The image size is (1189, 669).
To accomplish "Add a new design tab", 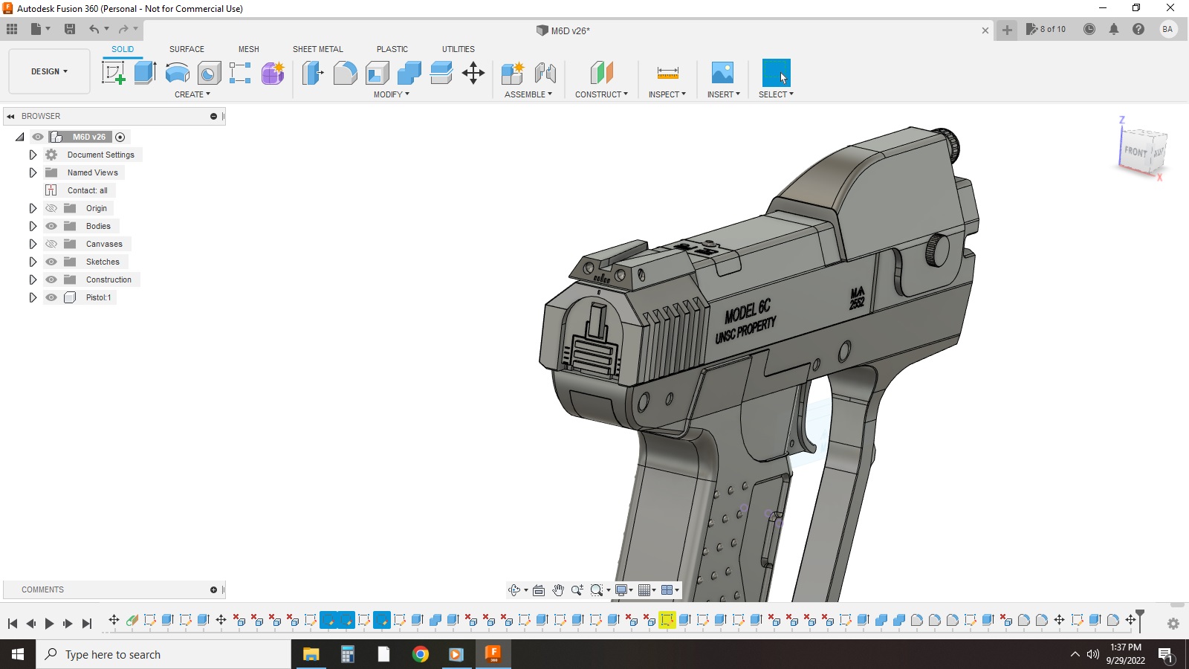I will [x=1007, y=30].
